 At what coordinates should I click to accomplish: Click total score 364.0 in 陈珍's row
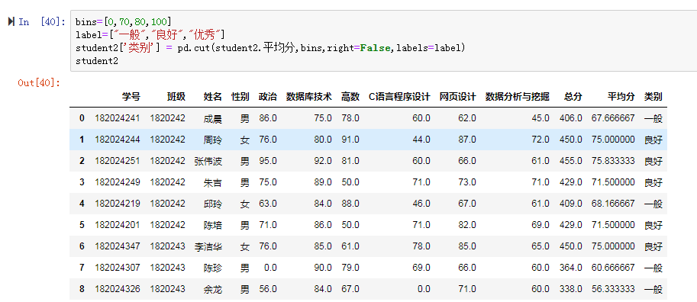coord(570,268)
